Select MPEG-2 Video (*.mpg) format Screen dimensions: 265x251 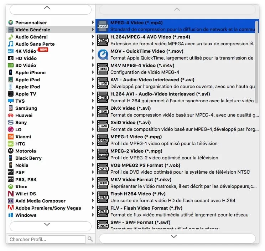177,154
